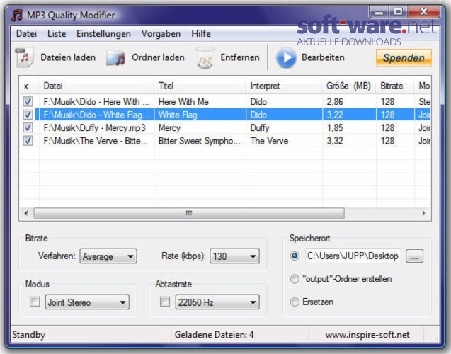Open the Hilfe menu

tap(201, 34)
